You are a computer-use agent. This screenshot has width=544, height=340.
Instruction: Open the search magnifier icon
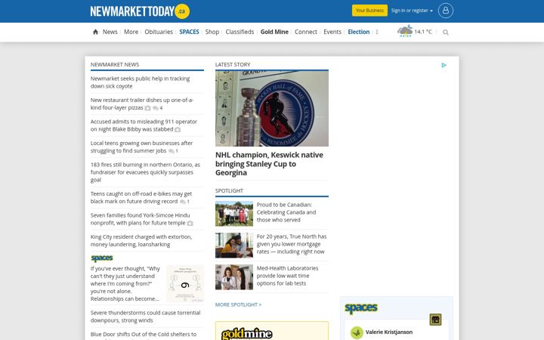click(x=446, y=32)
